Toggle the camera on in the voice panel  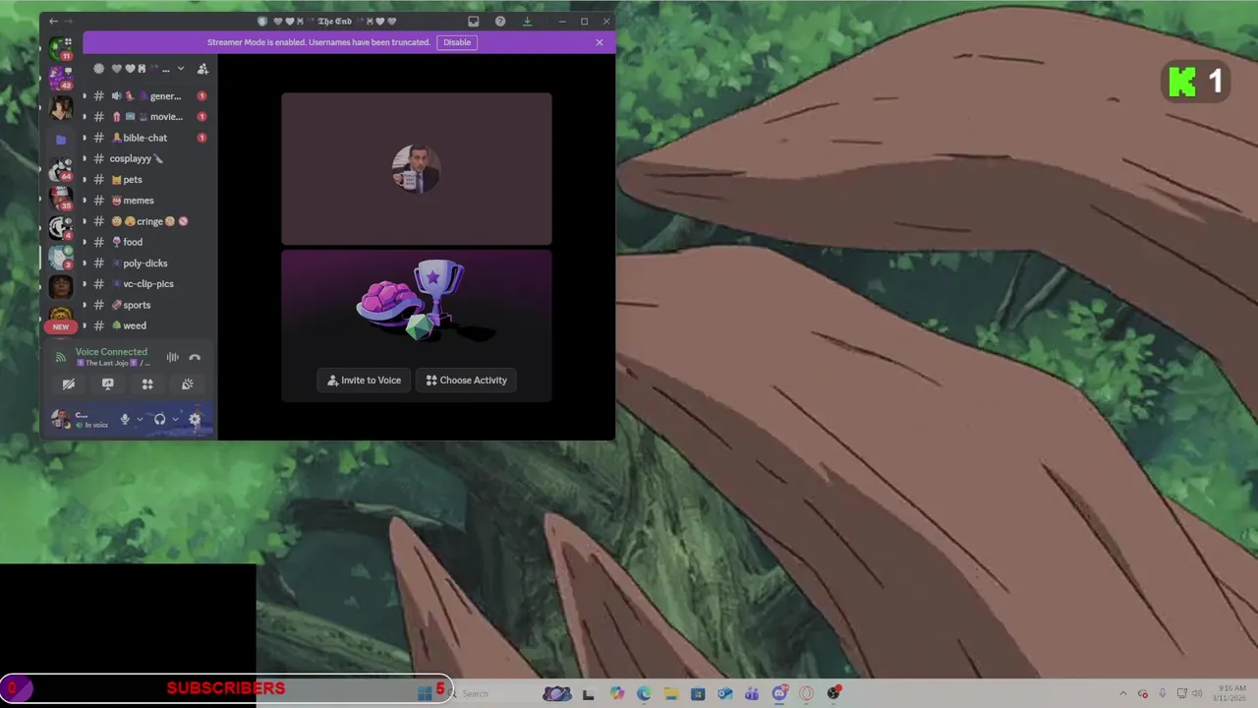(x=69, y=384)
